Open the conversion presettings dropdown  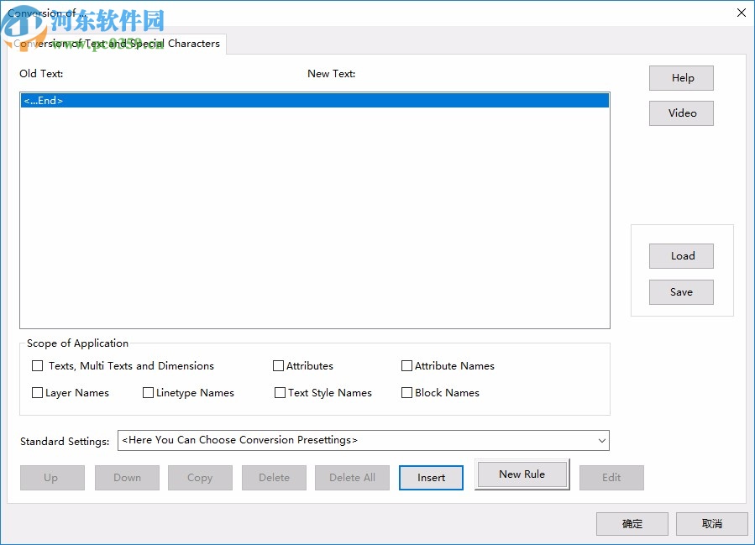point(601,440)
